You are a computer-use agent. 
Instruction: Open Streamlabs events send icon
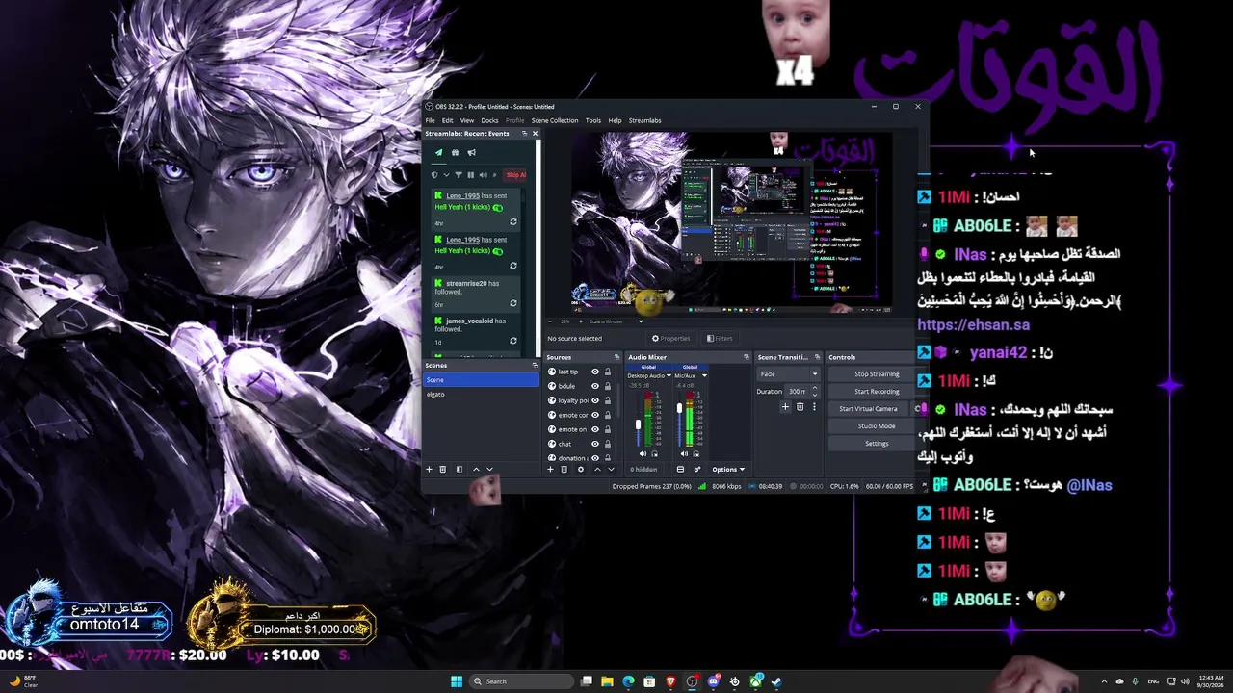coord(438,152)
